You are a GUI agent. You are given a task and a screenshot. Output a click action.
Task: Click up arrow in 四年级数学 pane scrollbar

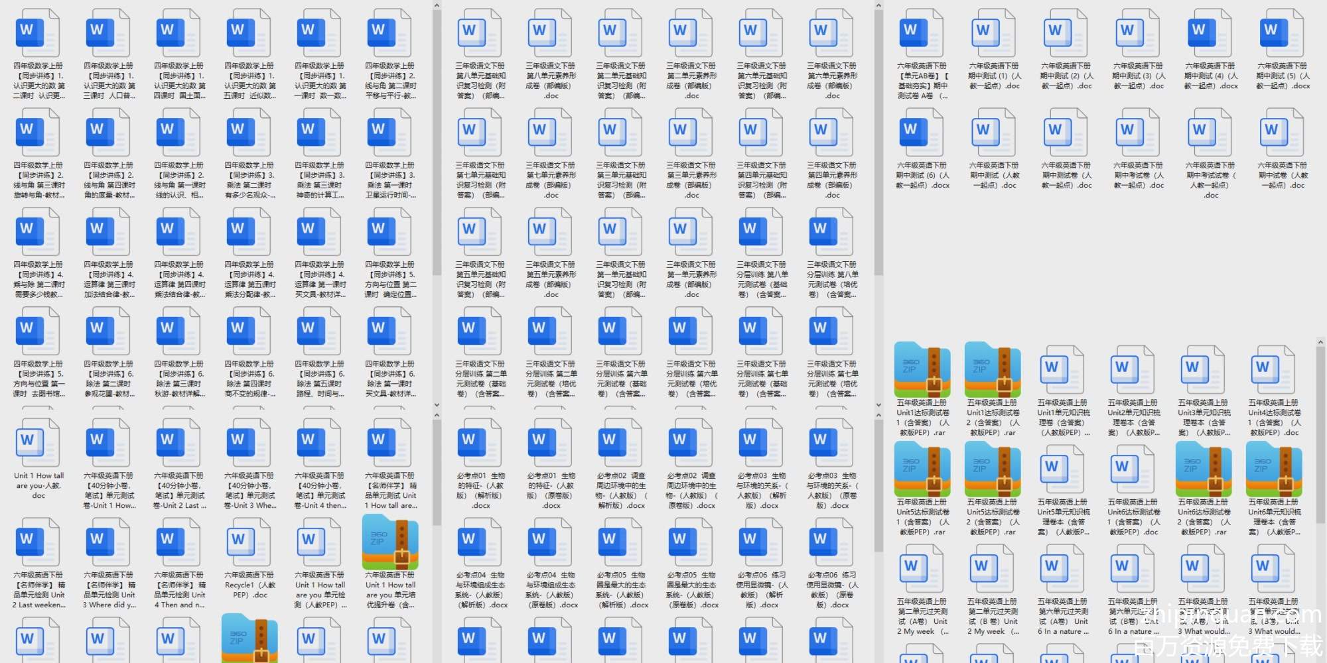[x=437, y=5]
